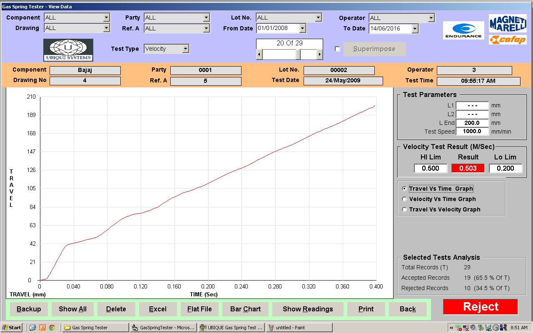
Task: Select Travel Vs Velocity Graph option
Action: click(405, 210)
